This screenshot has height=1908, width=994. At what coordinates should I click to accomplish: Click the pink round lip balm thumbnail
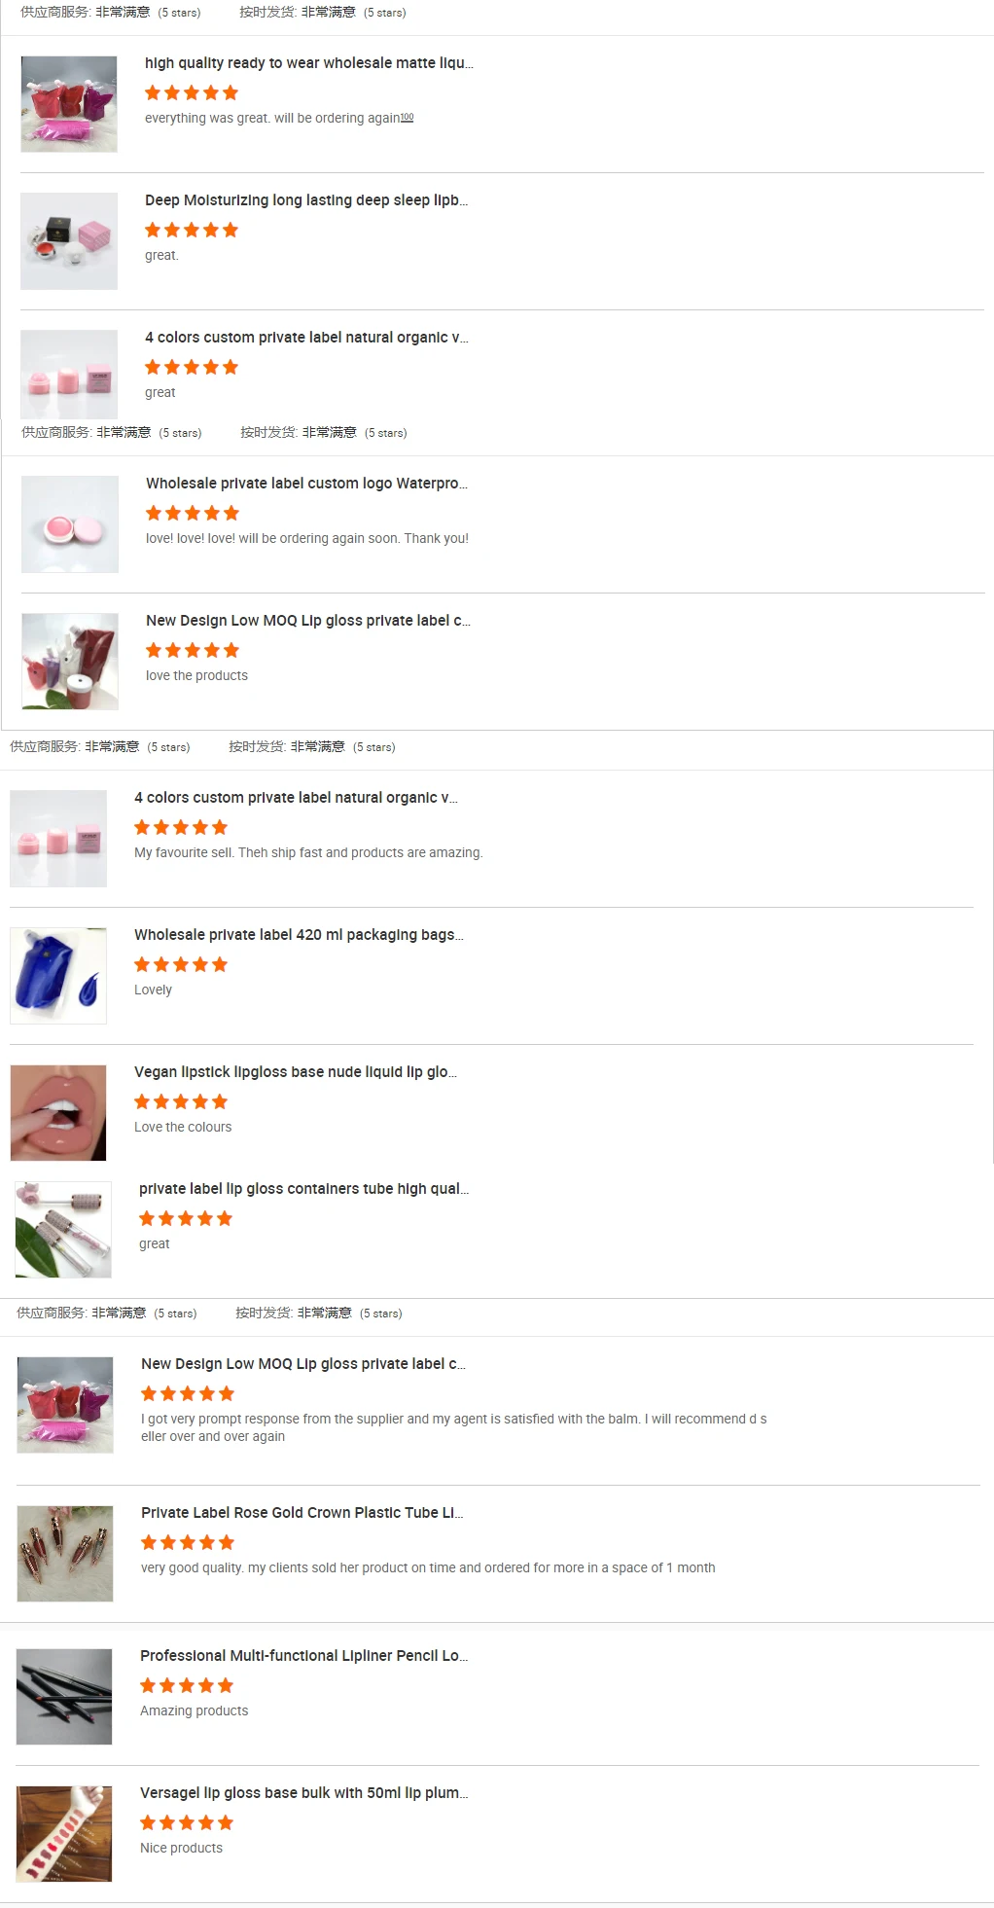click(x=70, y=524)
